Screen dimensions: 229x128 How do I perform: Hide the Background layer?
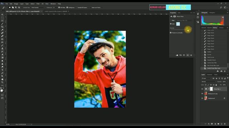coord(202,98)
